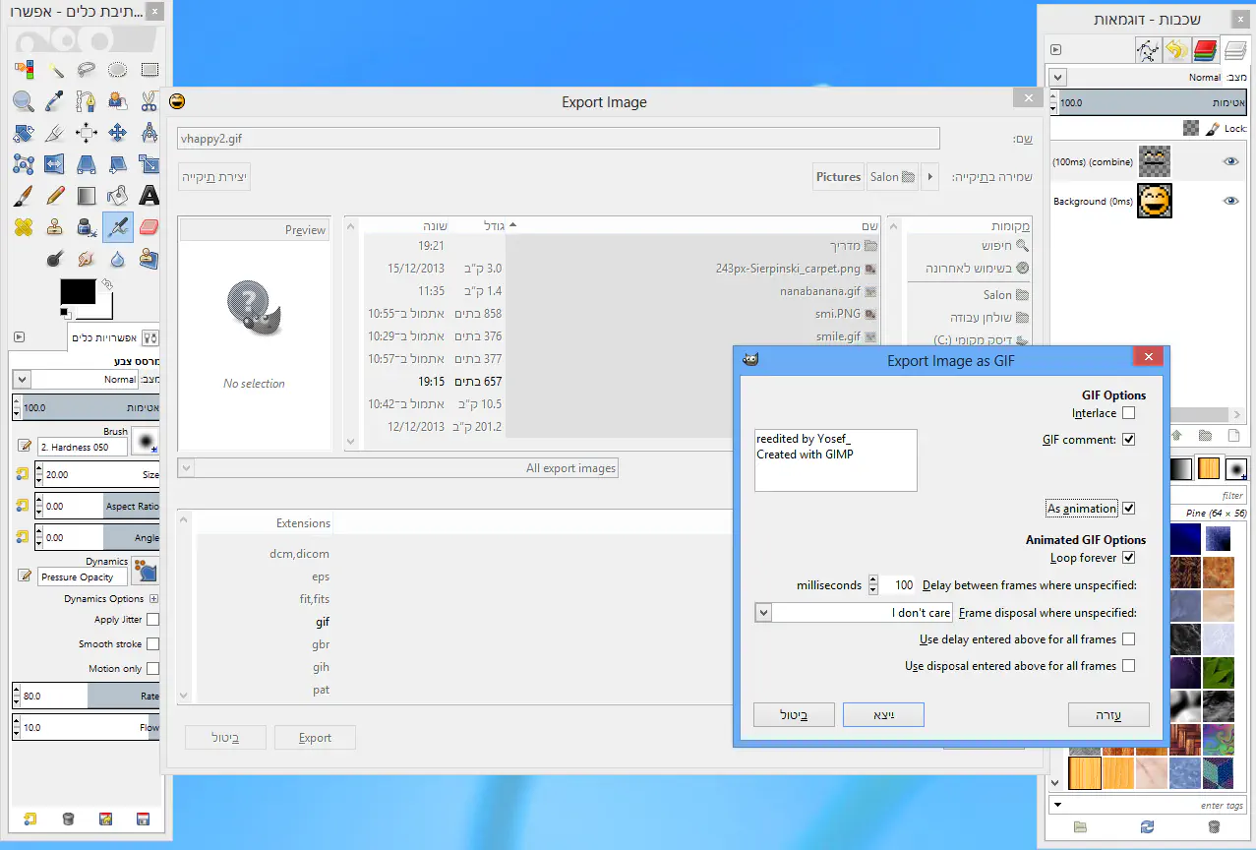The height and width of the screenshot is (850, 1256).
Task: Select the Pencil tool
Action: pyautogui.click(x=55, y=195)
